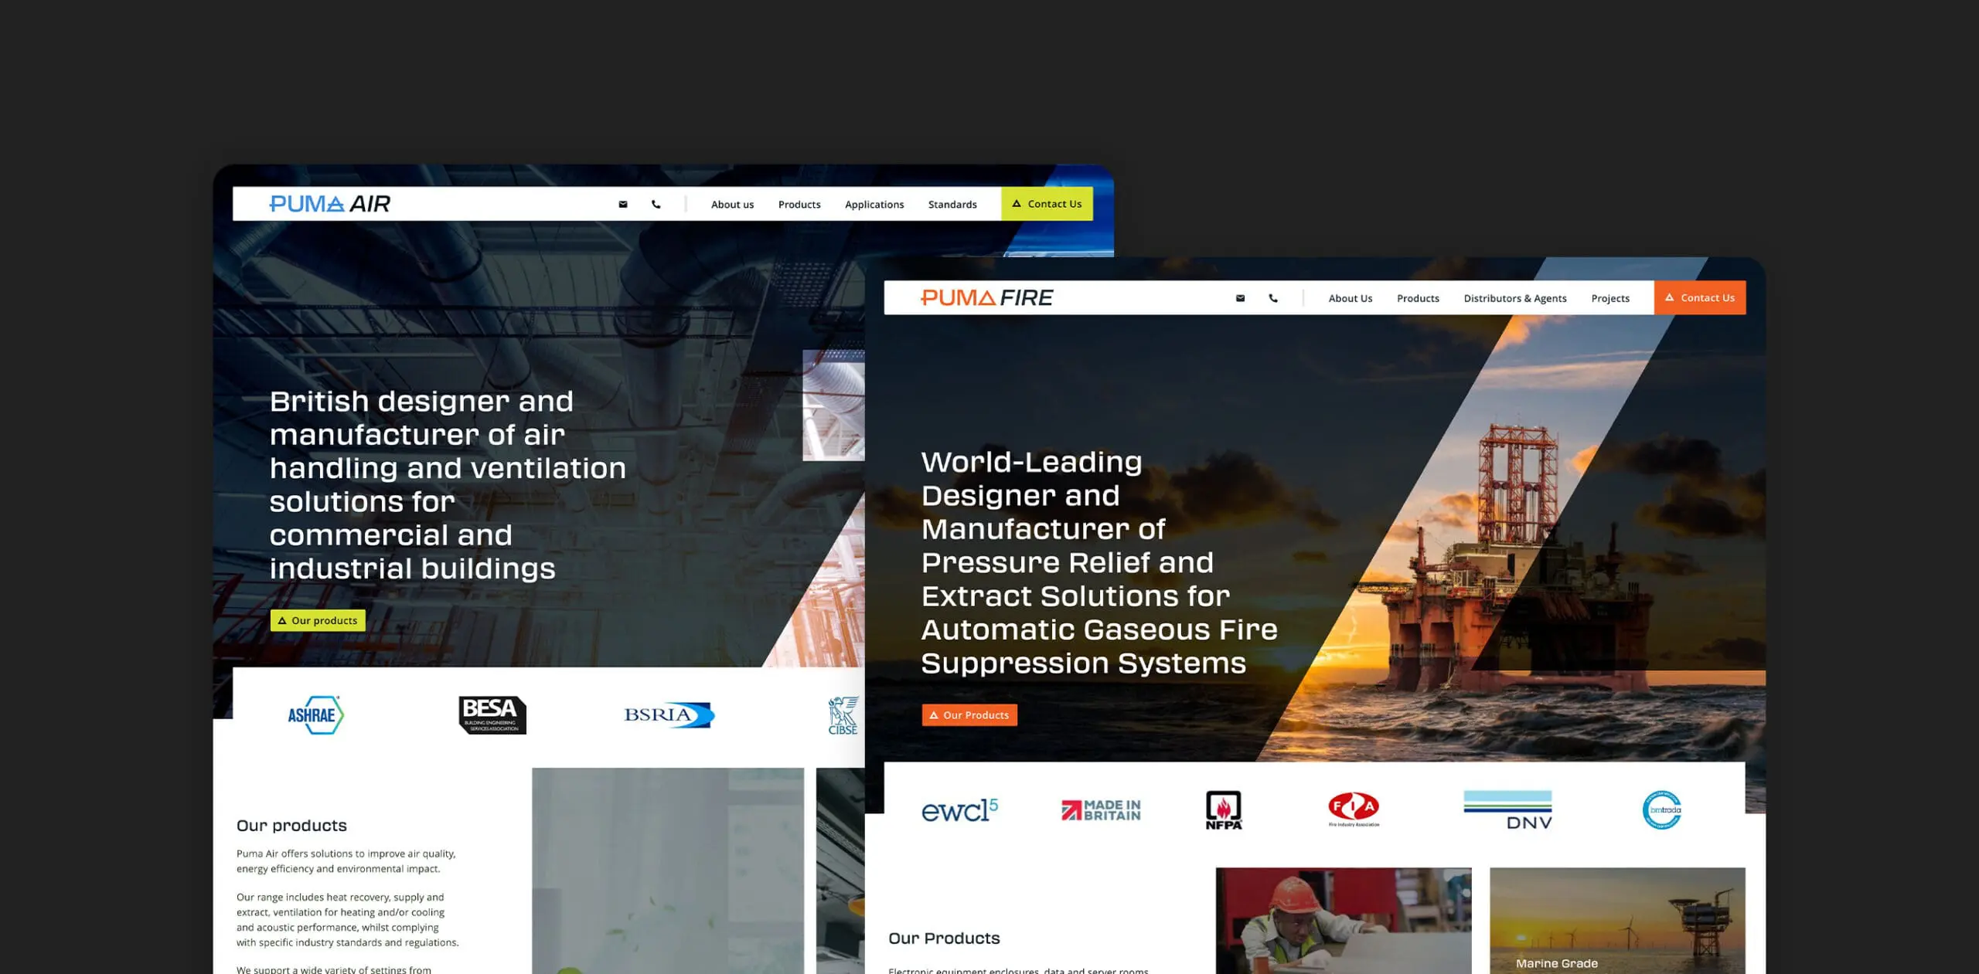
Task: Click the Puma Air phone icon
Action: pos(656,205)
